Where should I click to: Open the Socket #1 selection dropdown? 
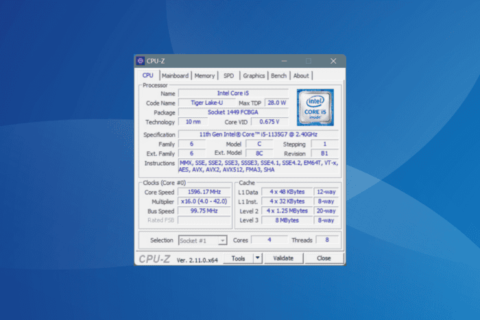tap(202, 241)
